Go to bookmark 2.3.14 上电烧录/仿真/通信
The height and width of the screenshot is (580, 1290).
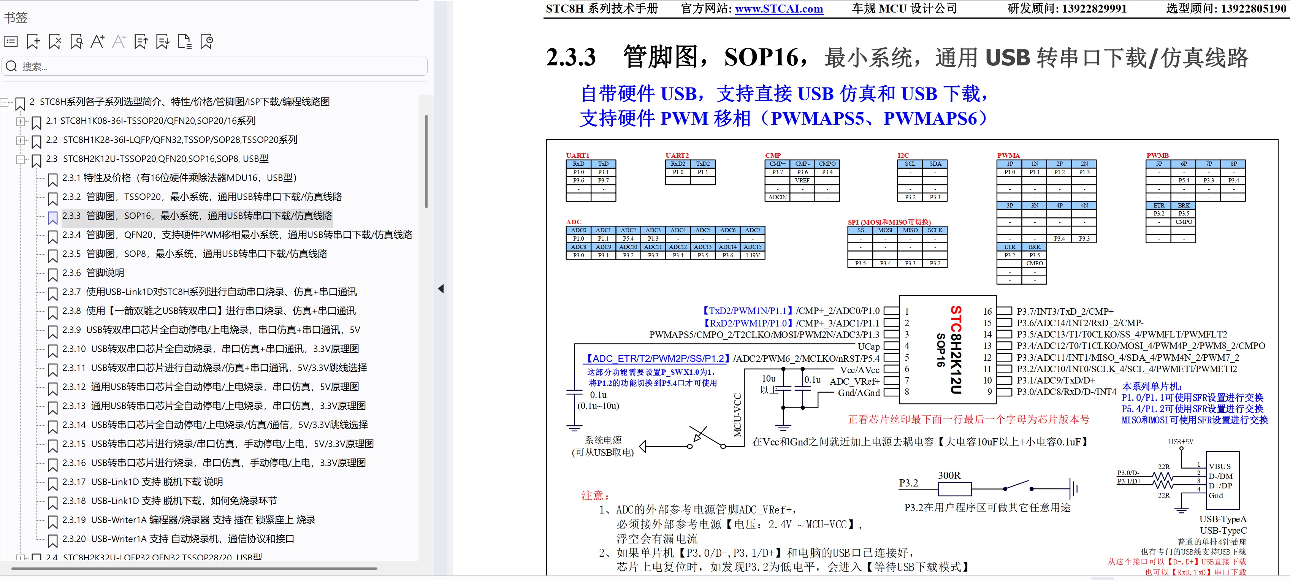pyautogui.click(x=215, y=425)
